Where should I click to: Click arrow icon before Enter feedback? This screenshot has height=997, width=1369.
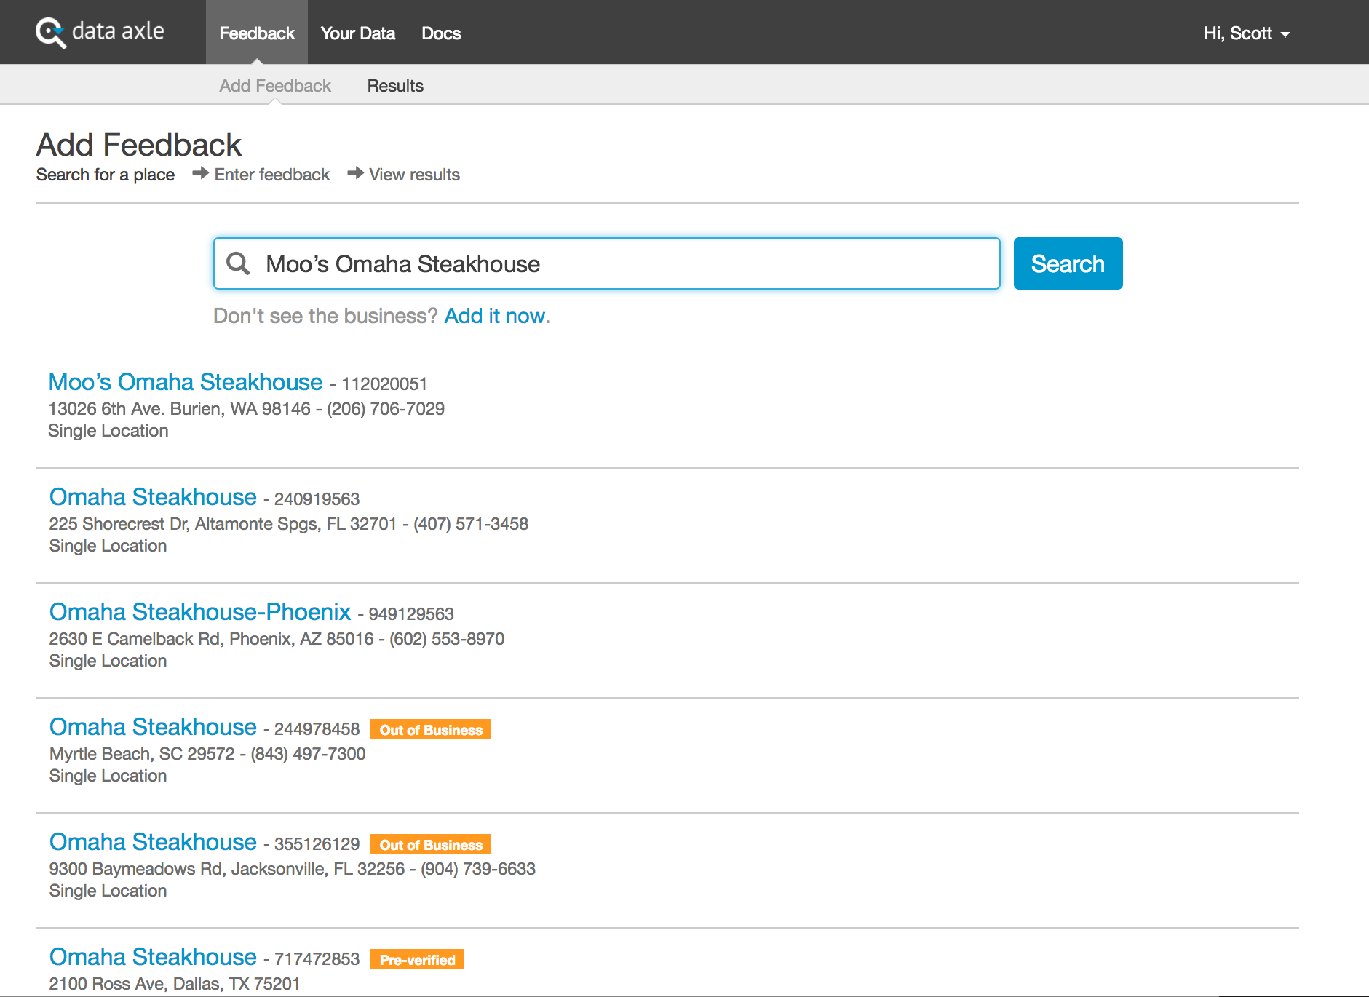(200, 173)
